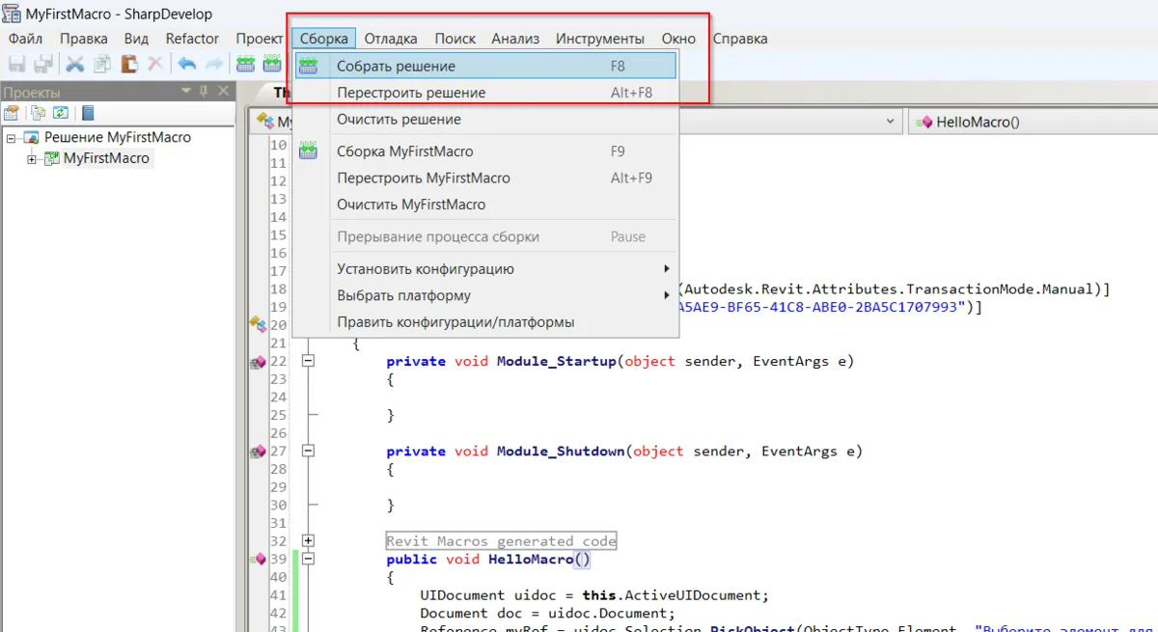The width and height of the screenshot is (1158, 632).
Task: Click the build icon next to Собрать решение
Action: (x=308, y=67)
